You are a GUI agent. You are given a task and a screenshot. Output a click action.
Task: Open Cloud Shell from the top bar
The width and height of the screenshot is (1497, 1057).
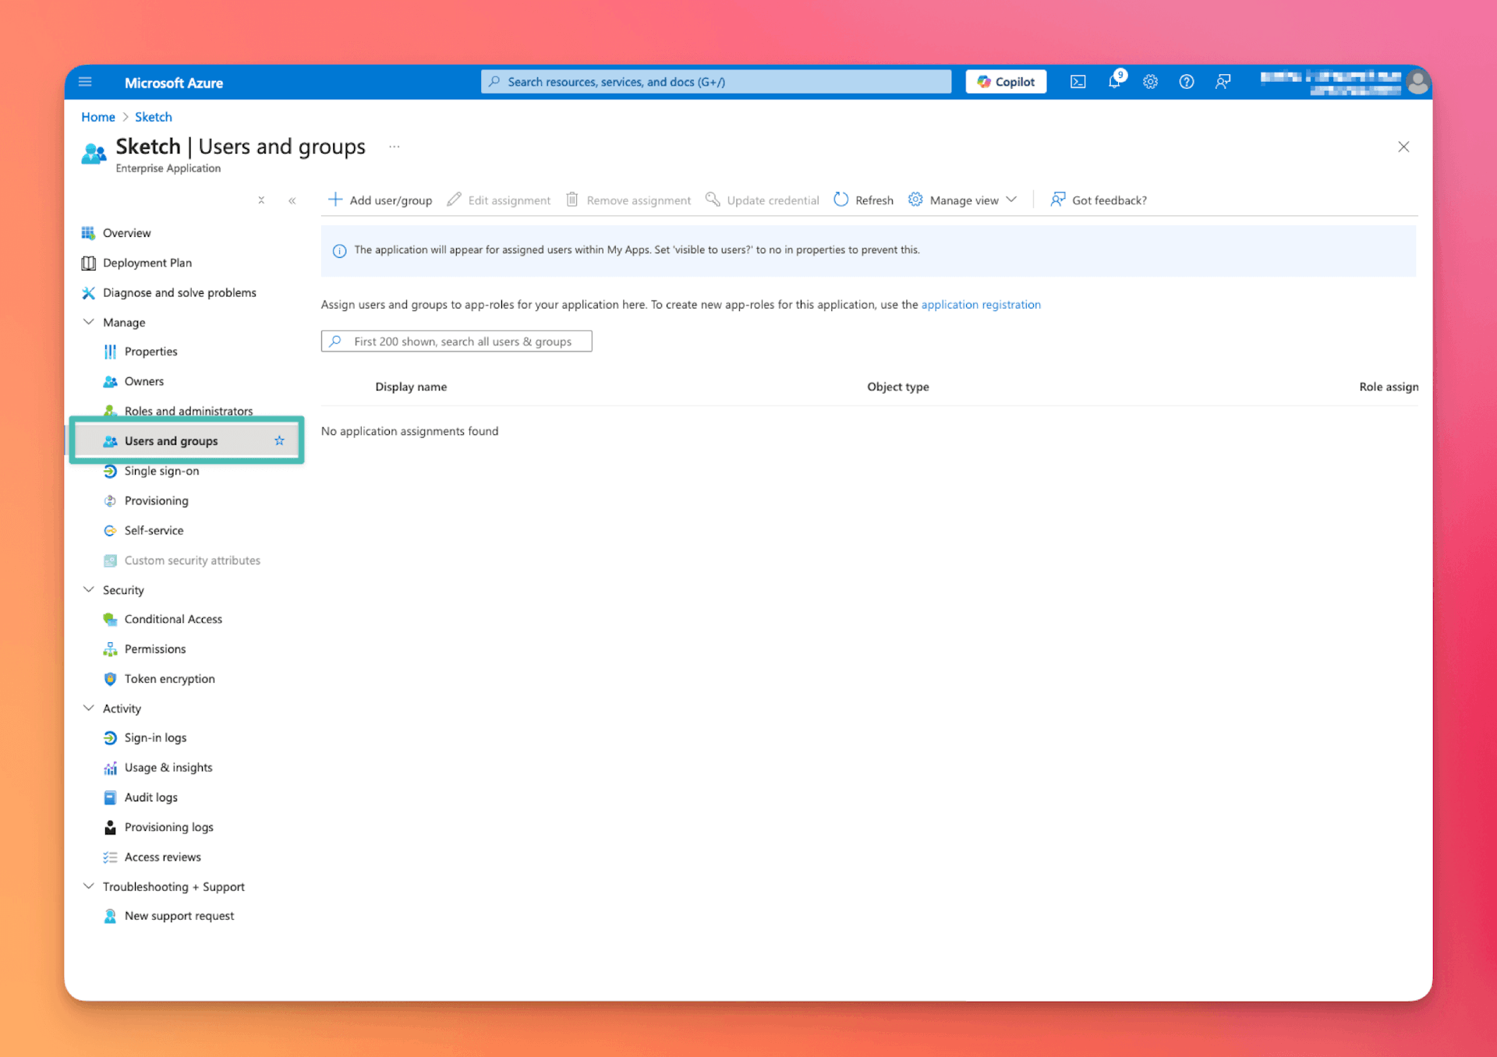(1078, 82)
